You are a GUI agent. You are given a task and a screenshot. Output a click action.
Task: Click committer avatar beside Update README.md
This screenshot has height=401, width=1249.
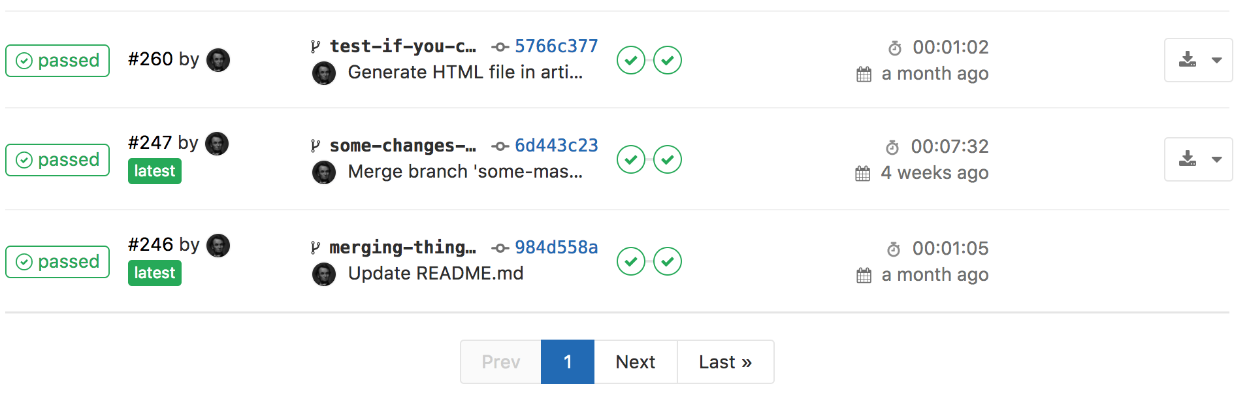[x=324, y=274]
